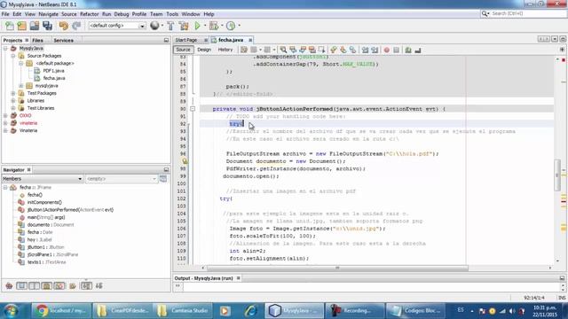Viewport: 568px width, 319px height.
Task: Click the Fully Qualified Names toggle in Navigator
Action: tap(73, 285)
